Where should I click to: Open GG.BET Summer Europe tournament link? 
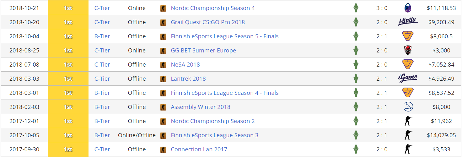[x=203, y=51]
